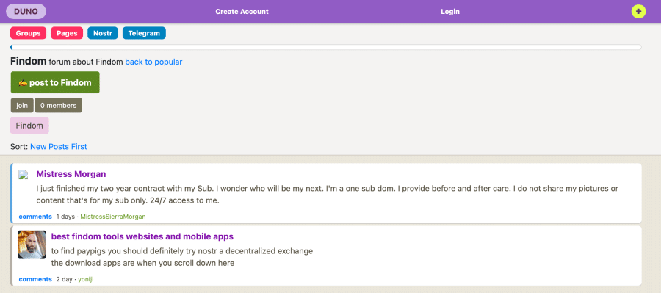
Task: Change sort via New Posts First
Action: [59, 147]
